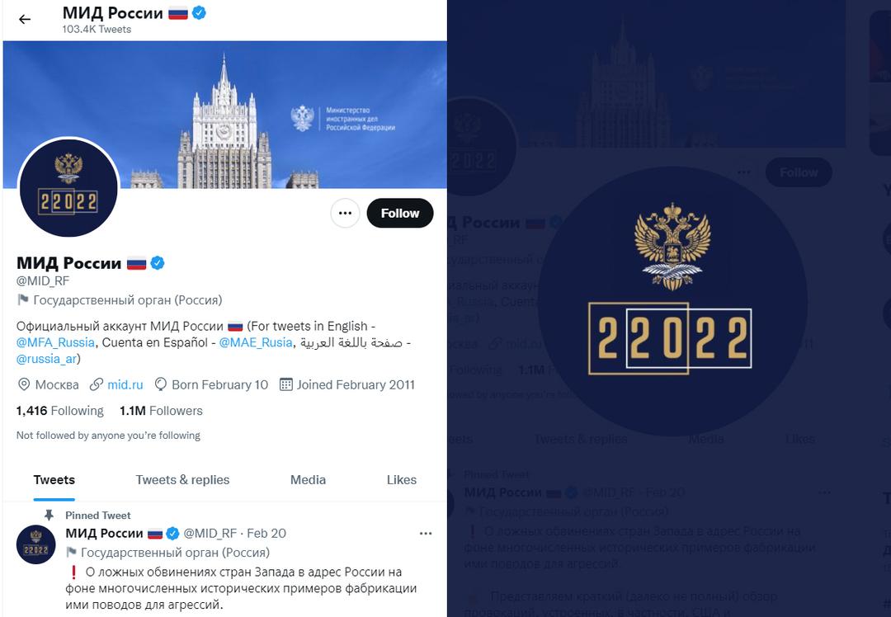View the 1,416 Following list
Image resolution: width=891 pixels, height=617 pixels.
tap(60, 411)
